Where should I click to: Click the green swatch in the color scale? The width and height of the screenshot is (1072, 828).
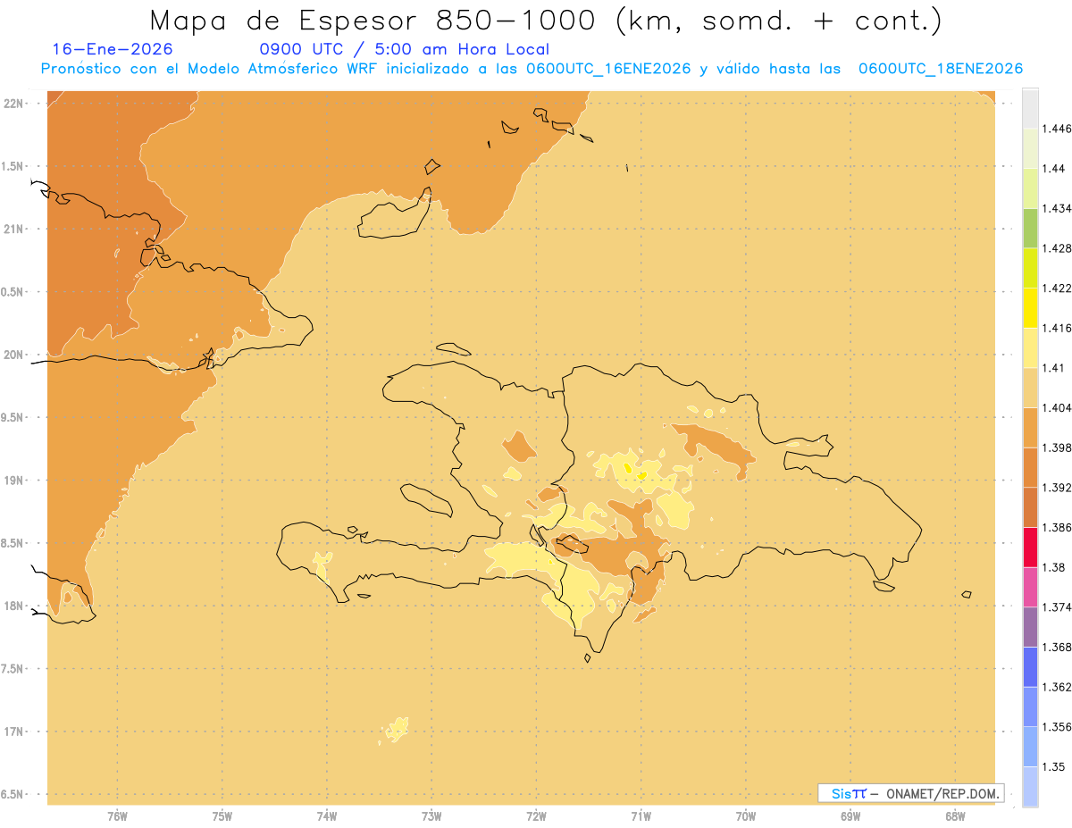(1030, 228)
